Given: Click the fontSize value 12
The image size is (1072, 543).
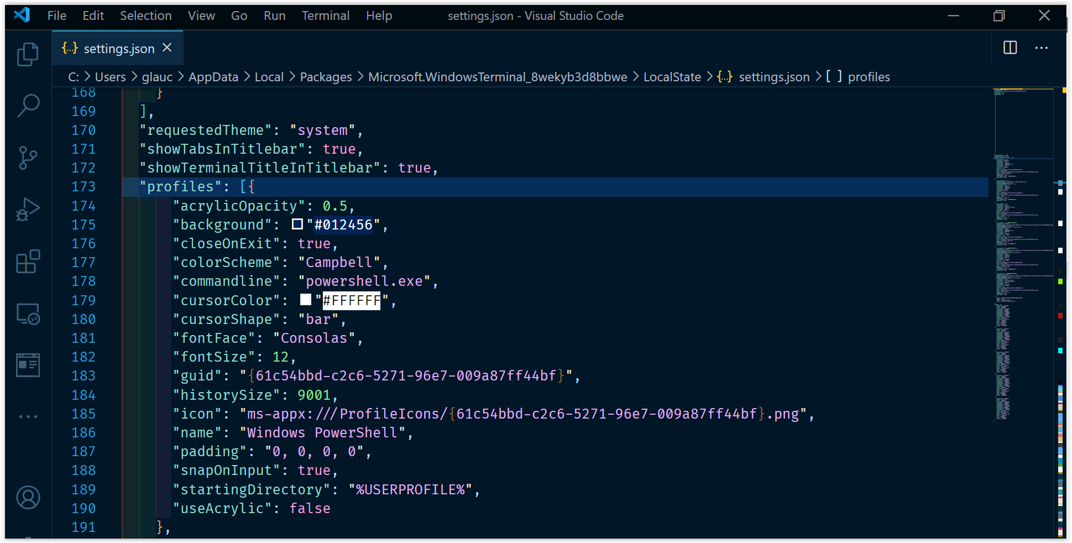Looking at the screenshot, I should click(281, 357).
